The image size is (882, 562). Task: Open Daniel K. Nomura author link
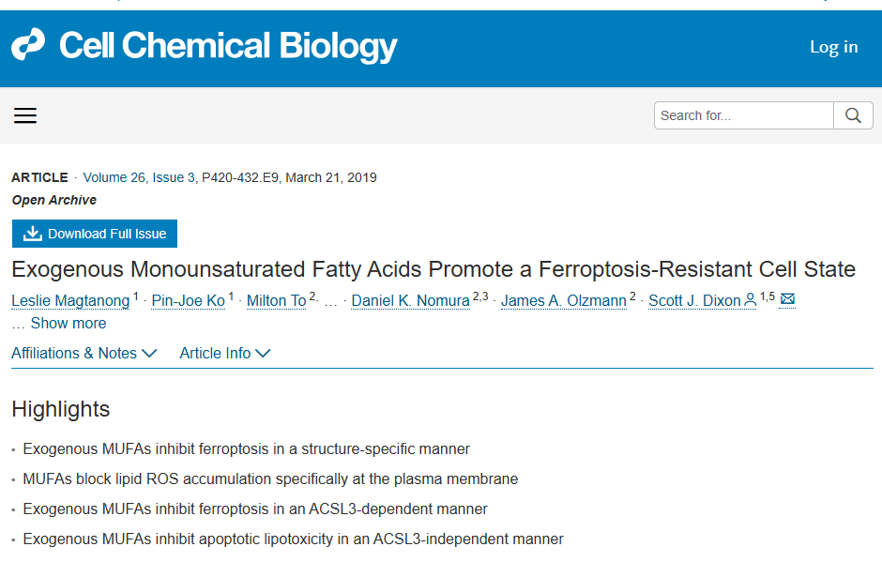(x=410, y=300)
